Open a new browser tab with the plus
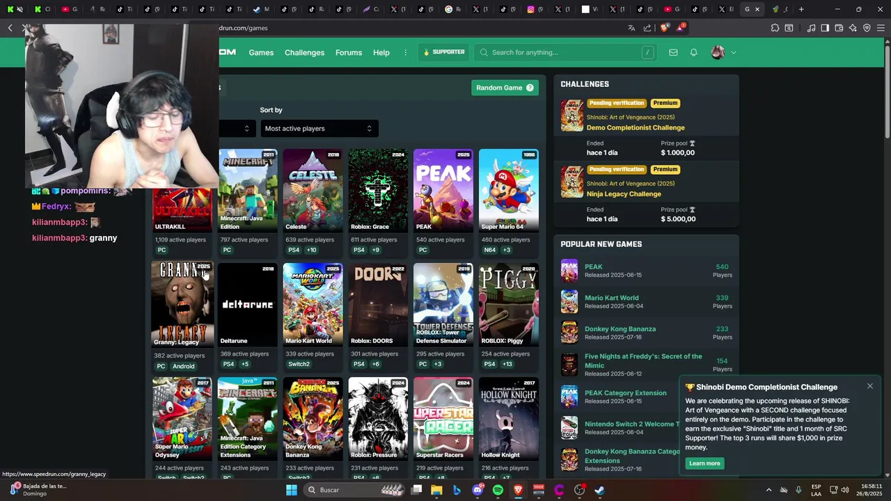The image size is (891, 501). [x=801, y=9]
